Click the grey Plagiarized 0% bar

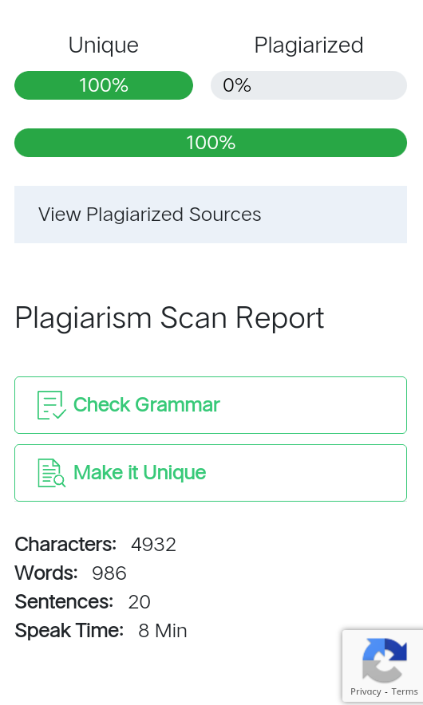309,85
